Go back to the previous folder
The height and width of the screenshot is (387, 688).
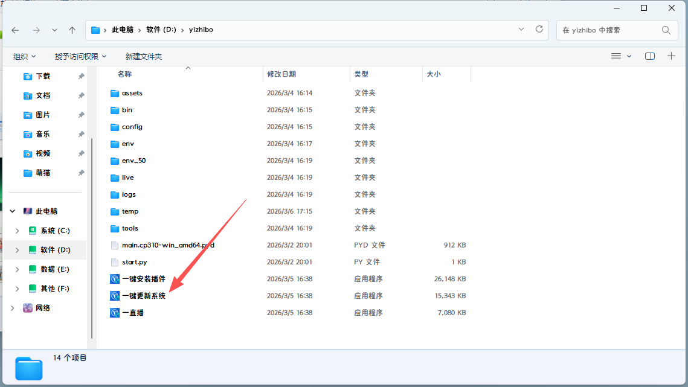point(15,30)
